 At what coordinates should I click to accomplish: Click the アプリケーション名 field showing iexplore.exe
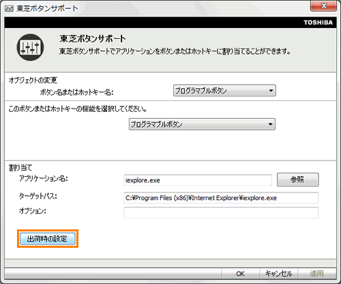tap(198, 180)
